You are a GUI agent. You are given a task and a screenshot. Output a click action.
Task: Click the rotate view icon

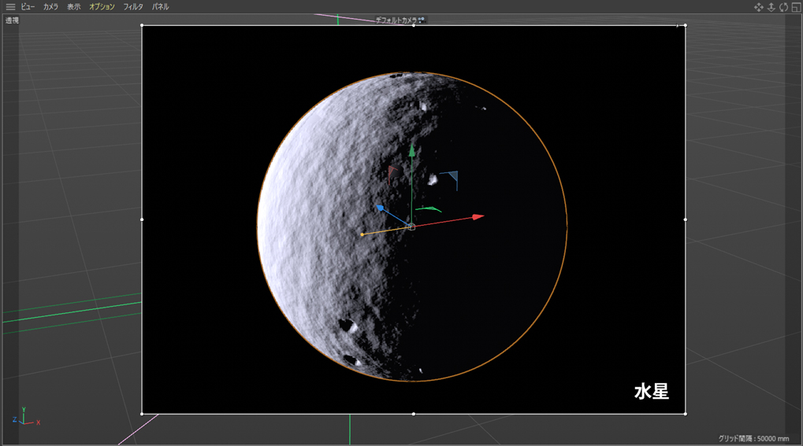(x=784, y=7)
